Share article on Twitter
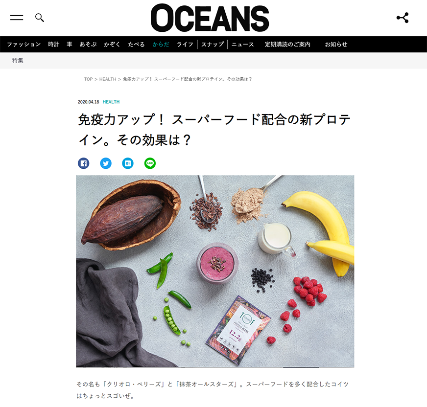 point(106,163)
